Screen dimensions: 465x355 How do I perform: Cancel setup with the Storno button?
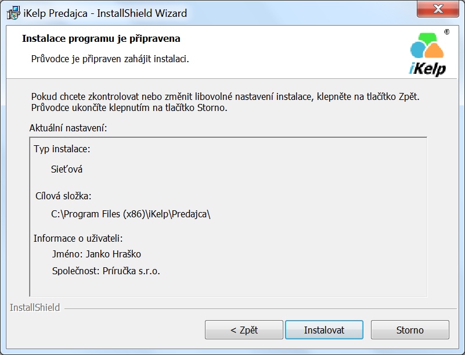tap(410, 330)
